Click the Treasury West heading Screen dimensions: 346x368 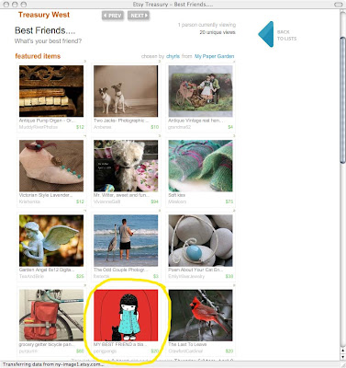click(44, 15)
